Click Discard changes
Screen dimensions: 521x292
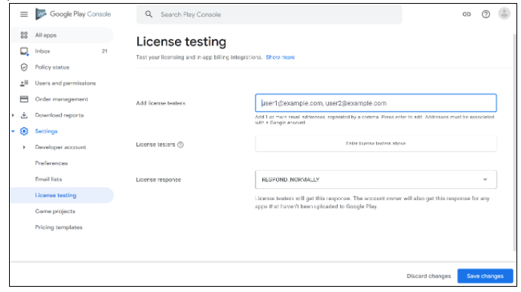428,276
